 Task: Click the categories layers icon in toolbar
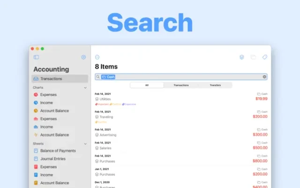click(x=241, y=57)
